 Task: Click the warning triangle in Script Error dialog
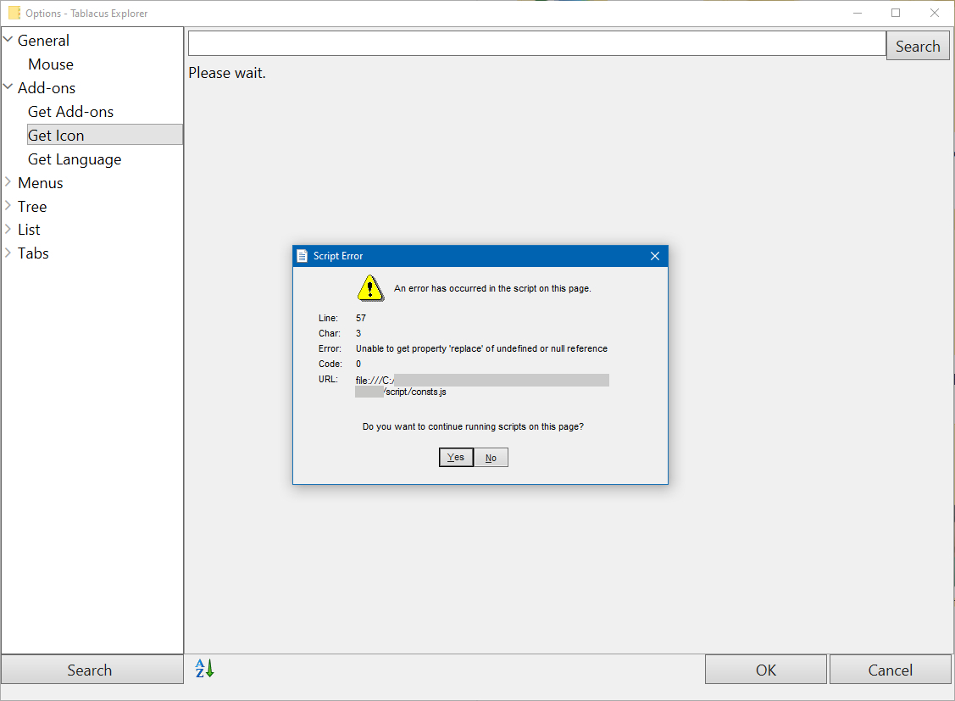tap(369, 287)
